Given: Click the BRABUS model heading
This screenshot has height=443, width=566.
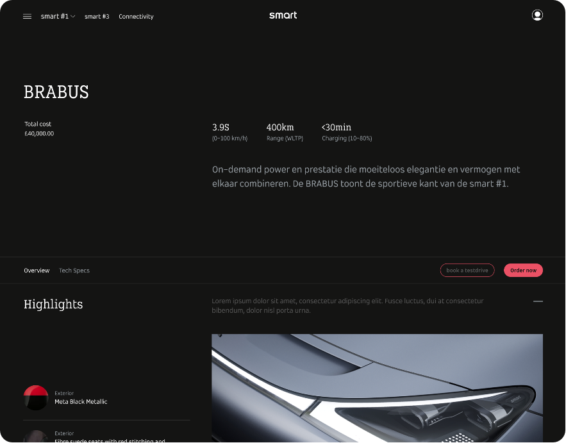Looking at the screenshot, I should click(x=56, y=92).
